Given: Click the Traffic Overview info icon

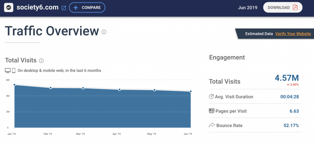Looking at the screenshot, I should point(104,32).
